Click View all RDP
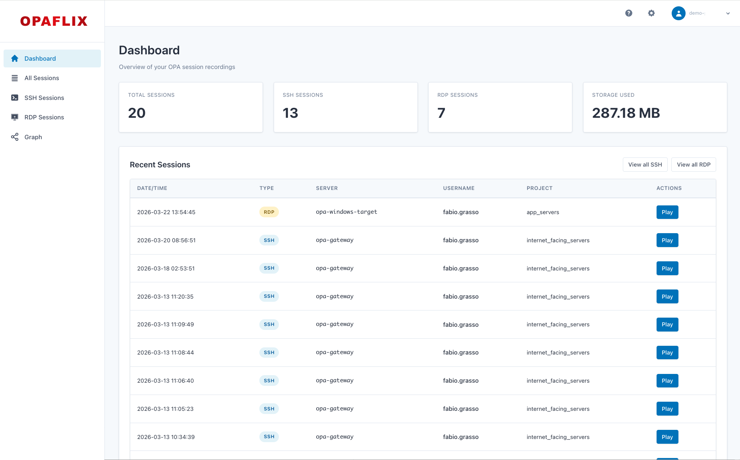Viewport: 740px width, 460px height. 694,164
